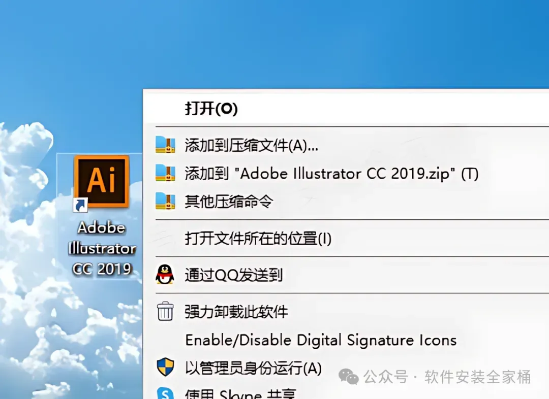The width and height of the screenshot is (549, 399).
Task: Select 通过QQ发送到 menu entry
Action: coord(233,275)
